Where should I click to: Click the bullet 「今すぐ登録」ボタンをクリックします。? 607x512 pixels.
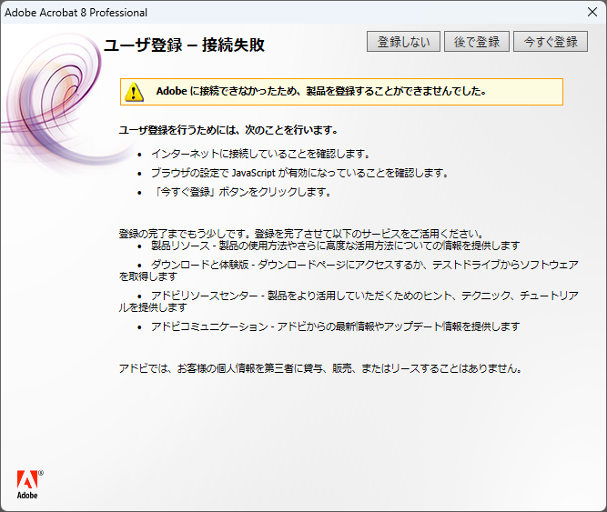tap(241, 192)
